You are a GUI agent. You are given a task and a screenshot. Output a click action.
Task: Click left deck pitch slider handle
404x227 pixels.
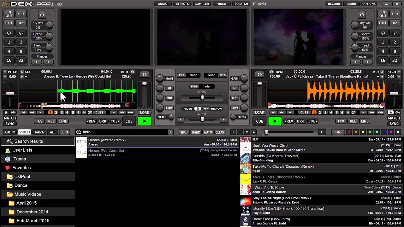[x=10, y=94]
